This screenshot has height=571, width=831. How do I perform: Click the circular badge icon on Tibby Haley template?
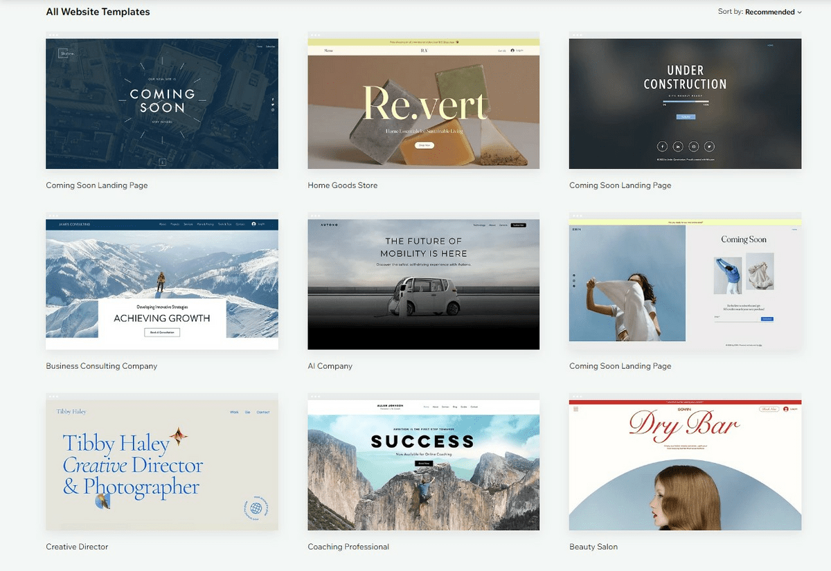pyautogui.click(x=255, y=509)
